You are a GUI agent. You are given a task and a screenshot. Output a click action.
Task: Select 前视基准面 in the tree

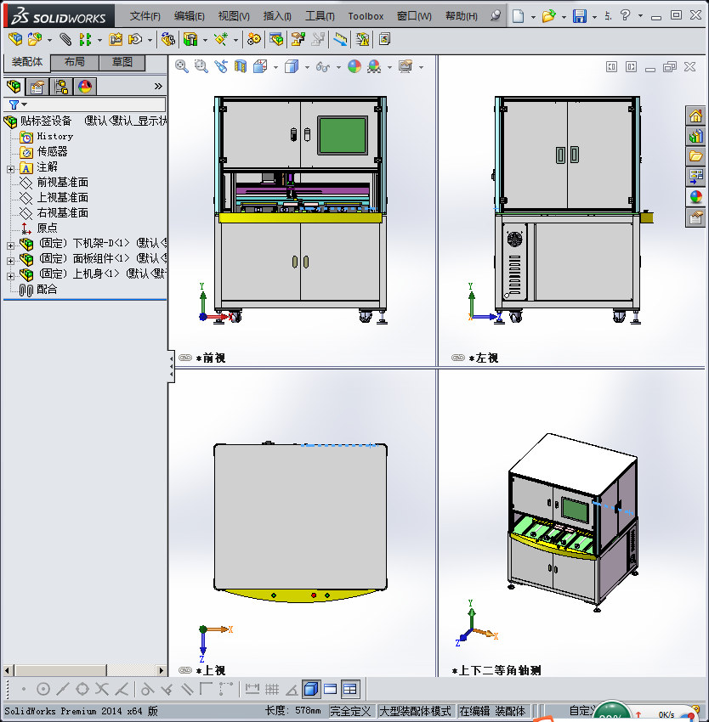pyautogui.click(x=62, y=183)
